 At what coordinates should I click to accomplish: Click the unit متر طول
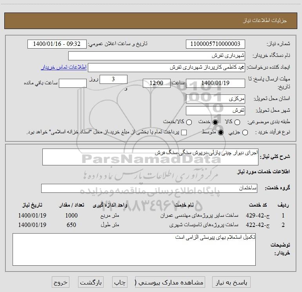tap(110, 225)
